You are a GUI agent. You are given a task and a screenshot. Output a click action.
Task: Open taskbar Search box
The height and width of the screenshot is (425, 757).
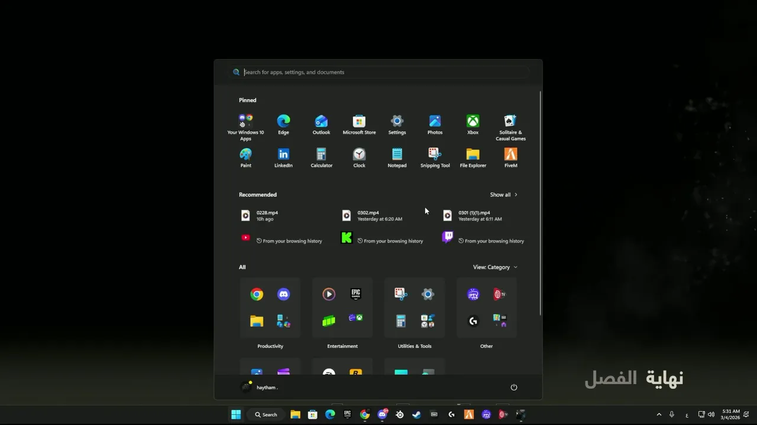click(266, 414)
